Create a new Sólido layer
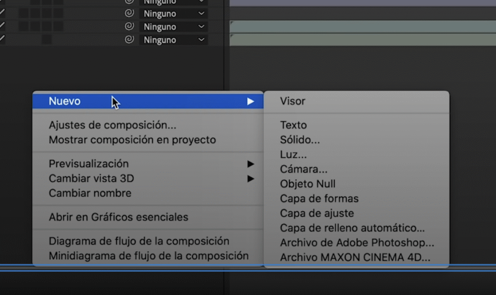 (300, 140)
